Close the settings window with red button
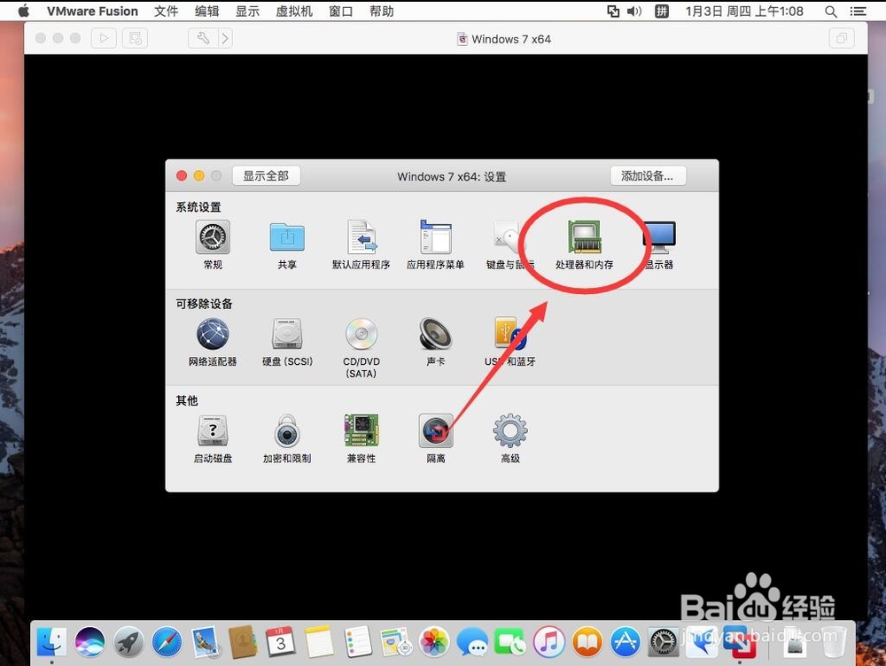Image resolution: width=886 pixels, height=666 pixels. [182, 175]
